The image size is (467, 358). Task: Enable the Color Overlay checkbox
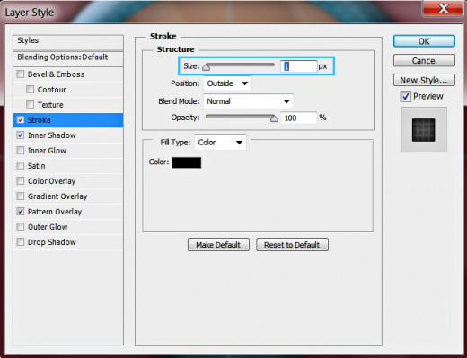(x=21, y=180)
